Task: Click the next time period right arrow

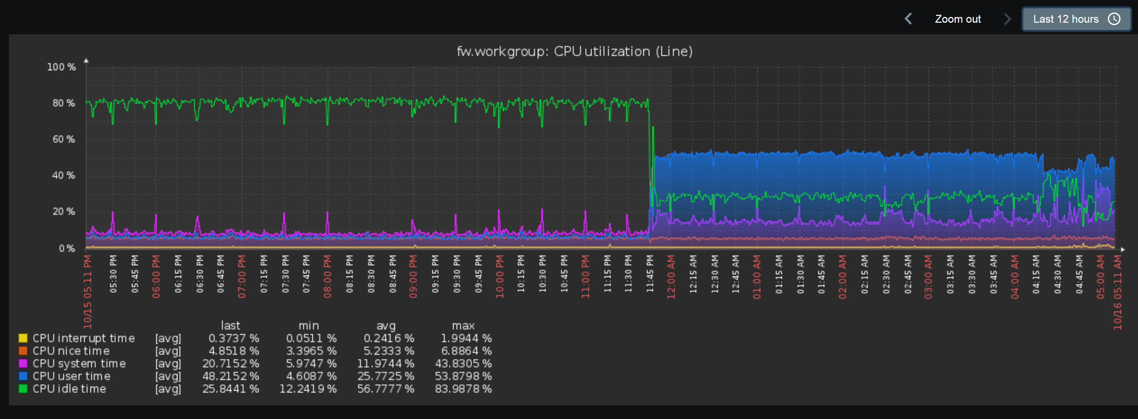Action: (x=1007, y=19)
